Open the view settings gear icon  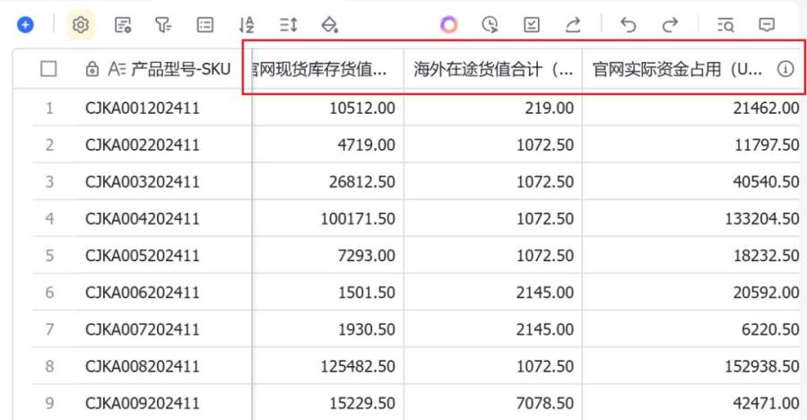[x=81, y=25]
